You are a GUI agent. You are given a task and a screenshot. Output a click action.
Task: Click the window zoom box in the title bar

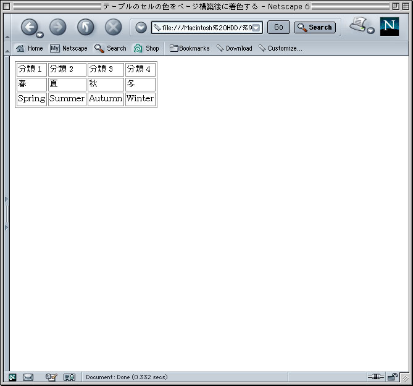[396, 6]
